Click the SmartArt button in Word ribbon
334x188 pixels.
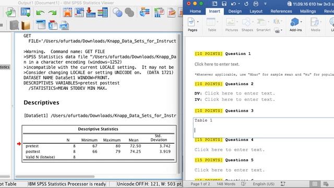click(263, 25)
